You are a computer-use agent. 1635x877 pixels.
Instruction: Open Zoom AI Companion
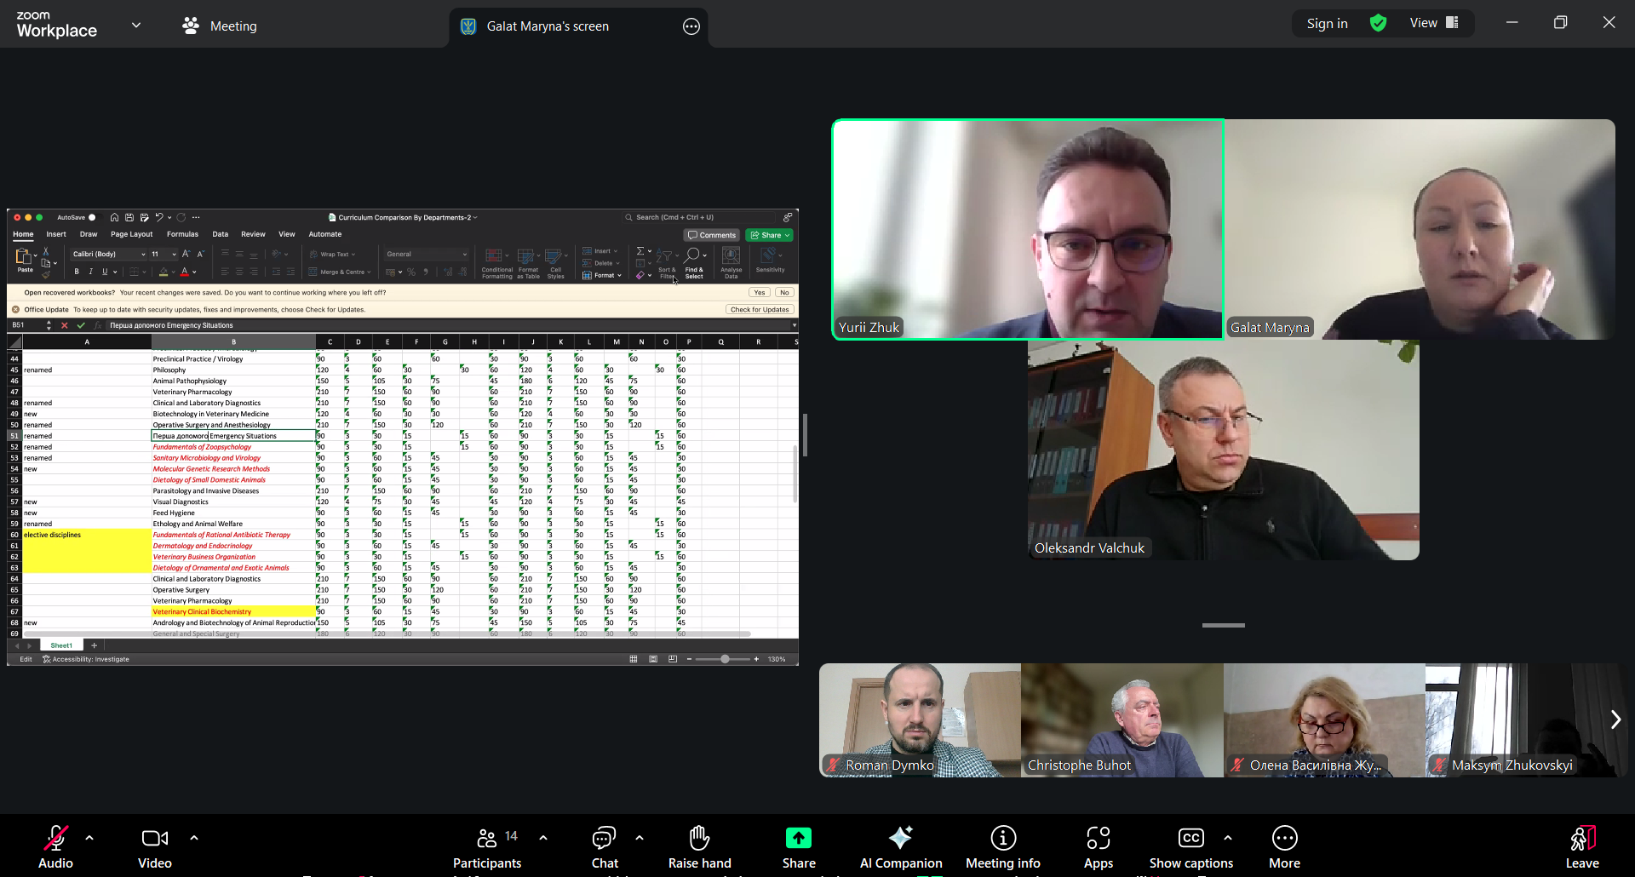[901, 847]
